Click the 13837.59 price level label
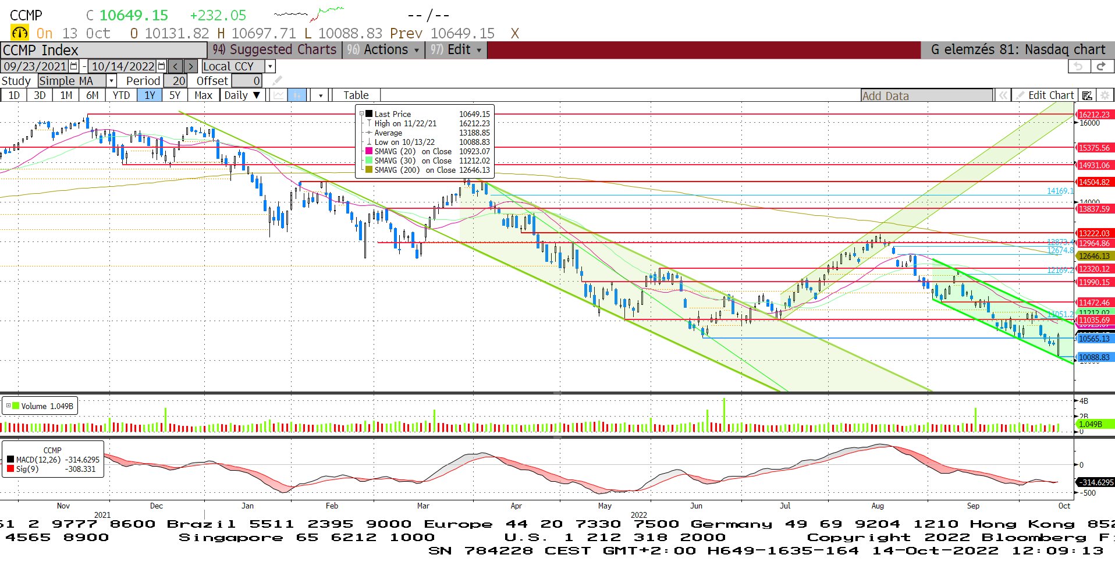The width and height of the screenshot is (1115, 583). point(1094,209)
